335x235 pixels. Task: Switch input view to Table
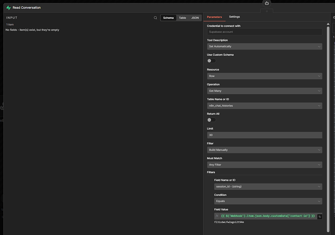[182, 18]
